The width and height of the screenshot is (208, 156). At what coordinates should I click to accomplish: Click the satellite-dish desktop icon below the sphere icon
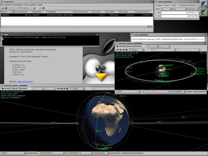click(204, 12)
